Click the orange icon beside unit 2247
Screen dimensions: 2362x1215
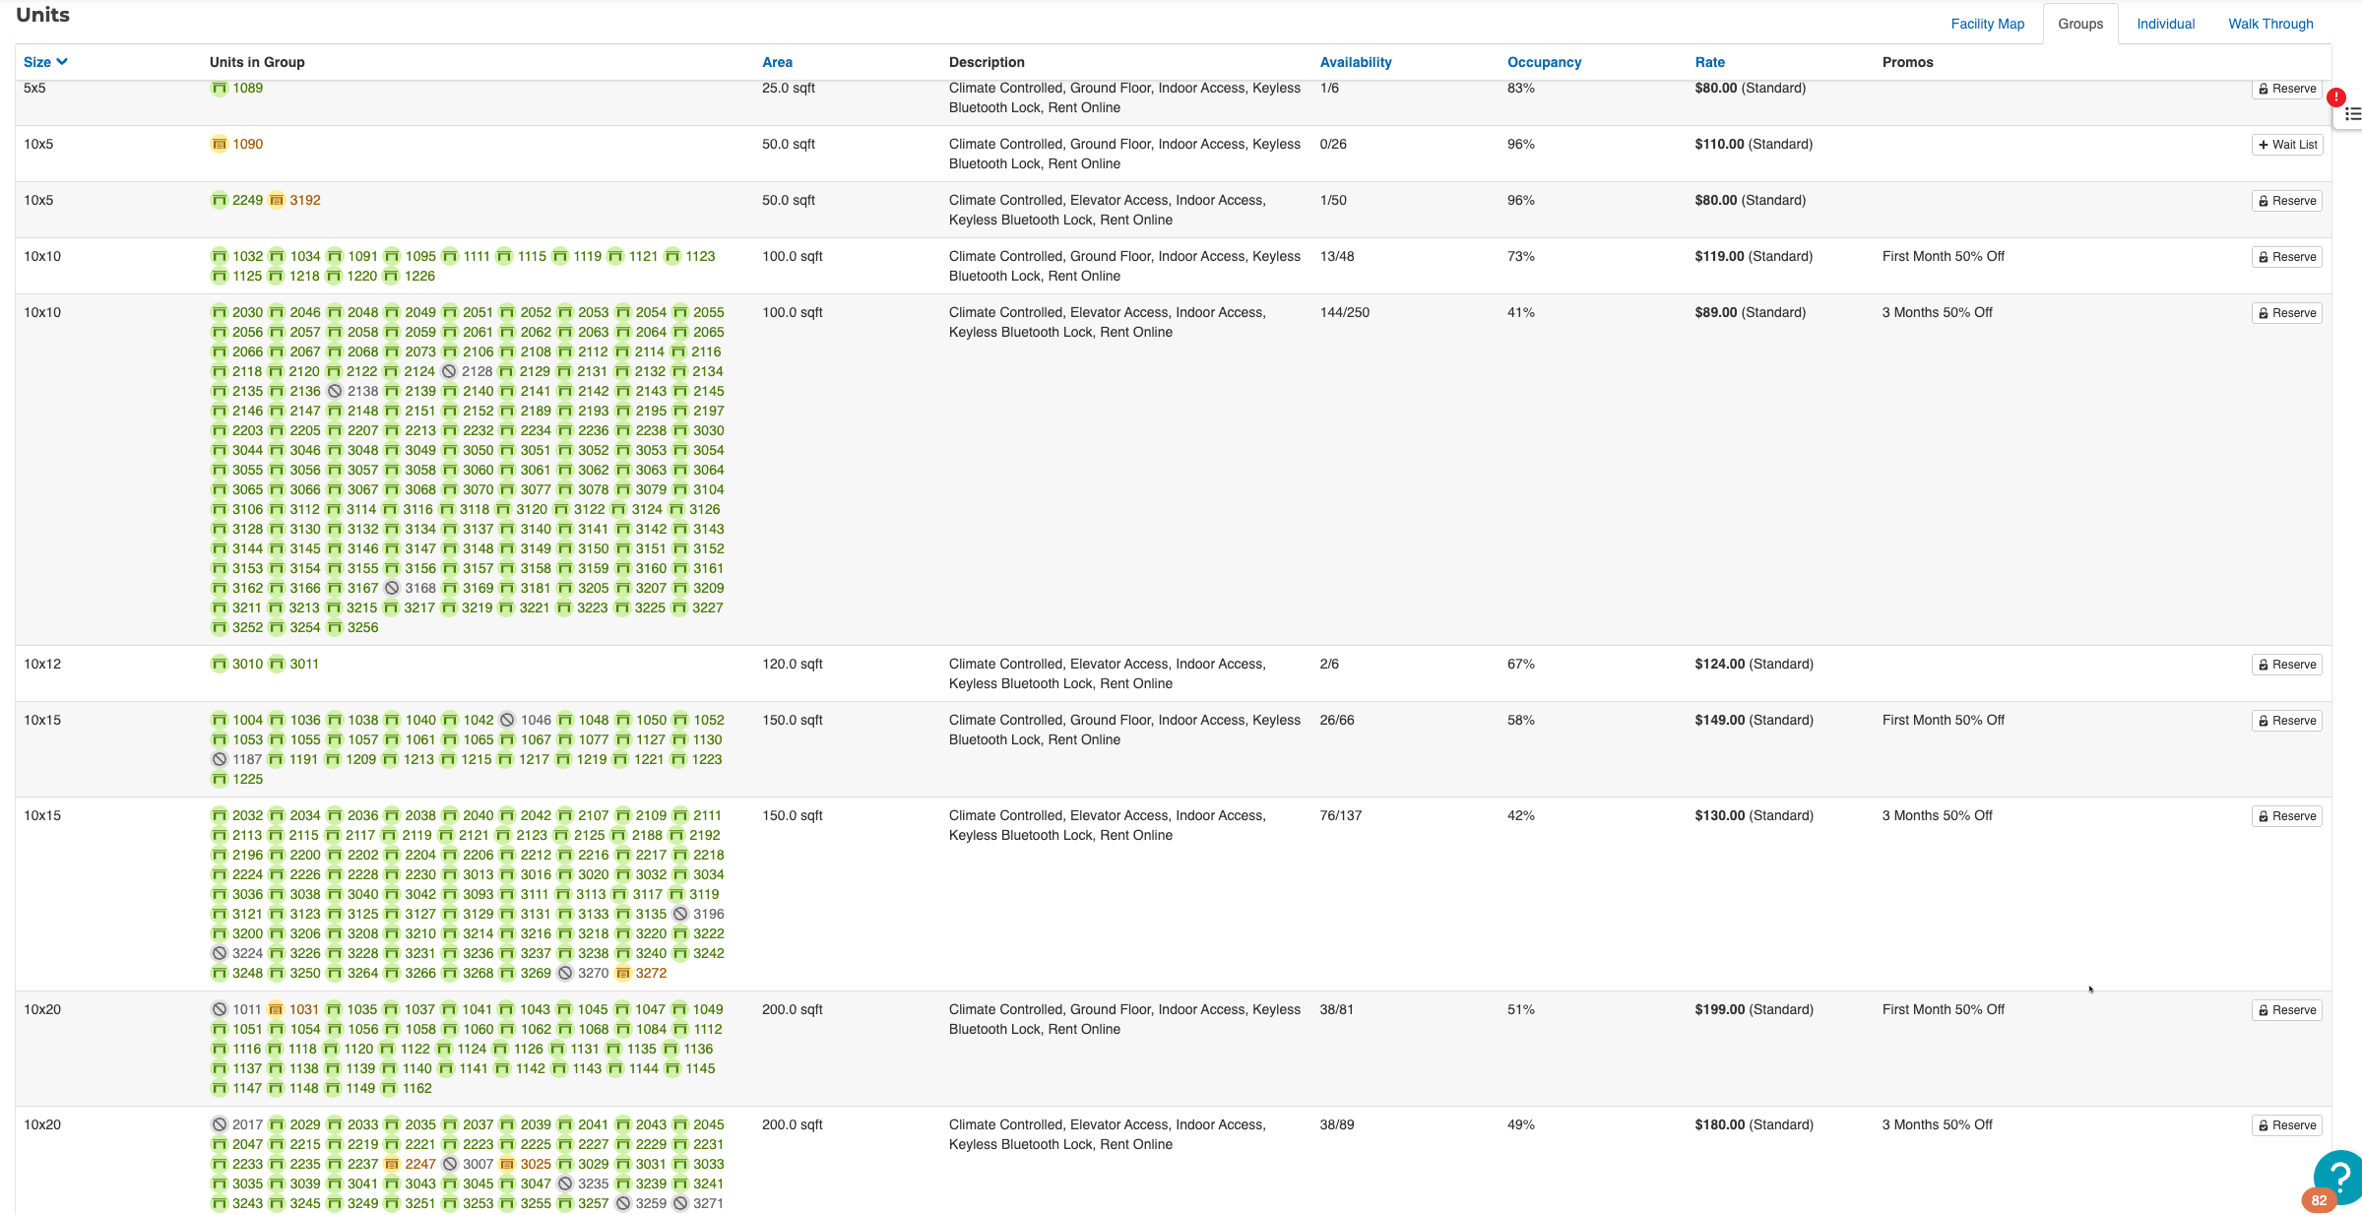392,1165
